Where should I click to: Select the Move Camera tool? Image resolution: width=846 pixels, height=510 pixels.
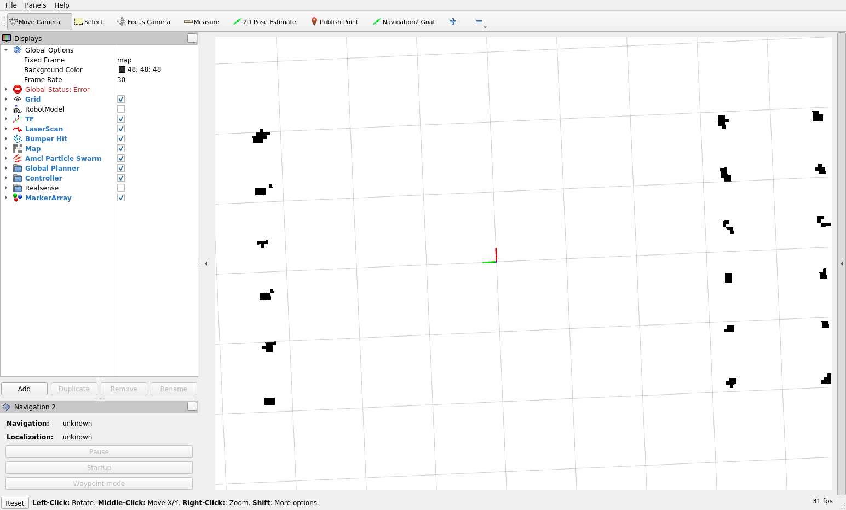coord(34,21)
